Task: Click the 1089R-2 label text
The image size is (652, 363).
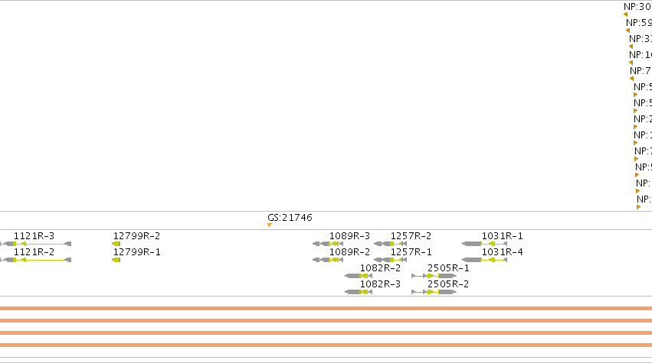Action: pyautogui.click(x=349, y=252)
